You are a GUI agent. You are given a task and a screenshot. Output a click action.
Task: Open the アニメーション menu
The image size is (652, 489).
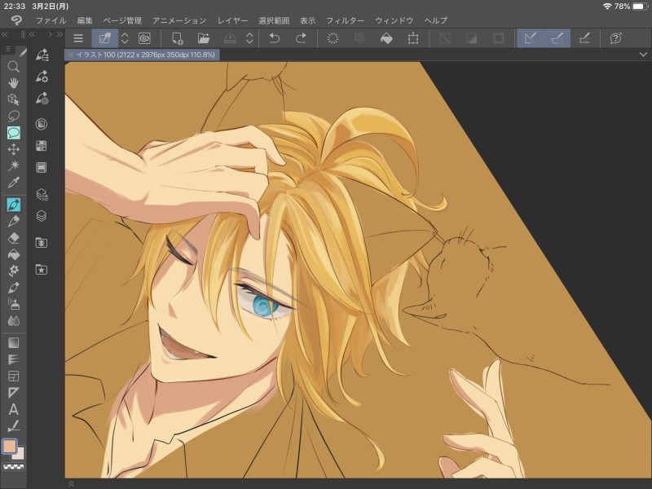tap(179, 20)
